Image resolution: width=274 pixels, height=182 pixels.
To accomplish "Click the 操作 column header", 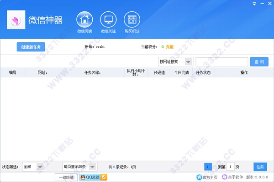I will pyautogui.click(x=244, y=72).
